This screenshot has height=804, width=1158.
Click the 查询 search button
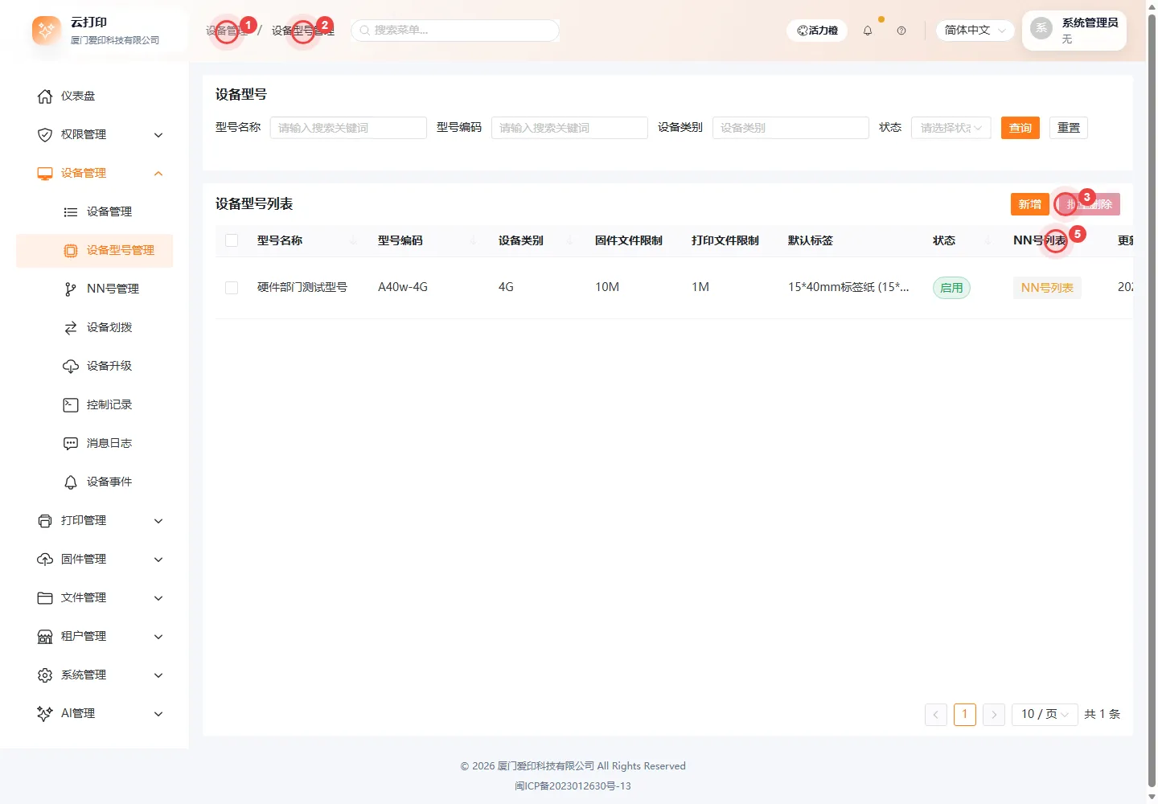click(1020, 128)
